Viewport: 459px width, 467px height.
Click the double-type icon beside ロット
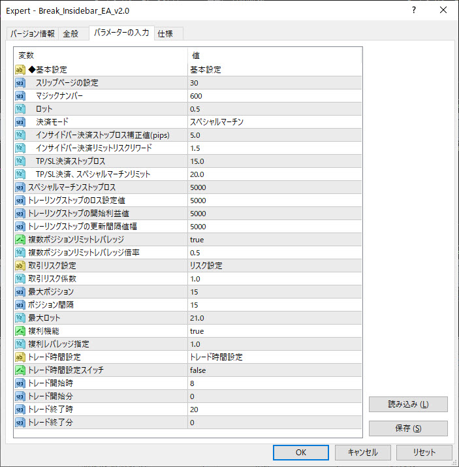(x=20, y=109)
